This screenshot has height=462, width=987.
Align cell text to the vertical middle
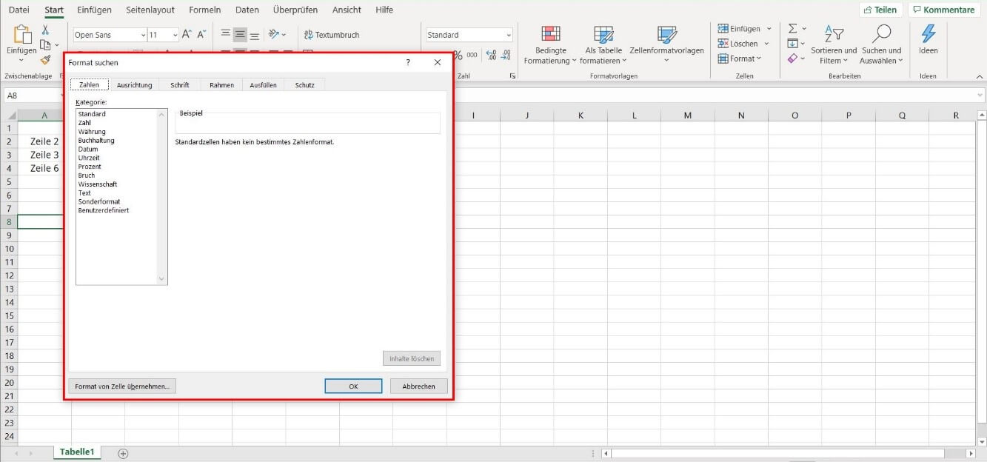240,35
